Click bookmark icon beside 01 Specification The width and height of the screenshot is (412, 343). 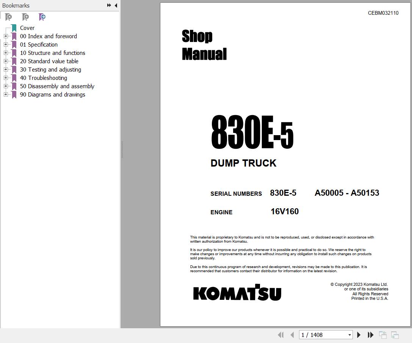[x=14, y=45]
